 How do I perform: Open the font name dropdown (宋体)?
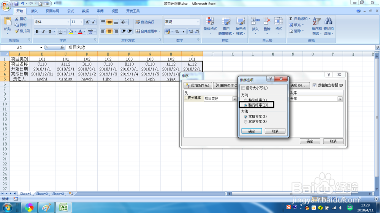[68, 22]
